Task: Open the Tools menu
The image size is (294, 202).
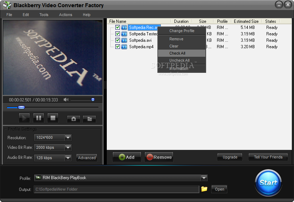Action: pos(44,15)
